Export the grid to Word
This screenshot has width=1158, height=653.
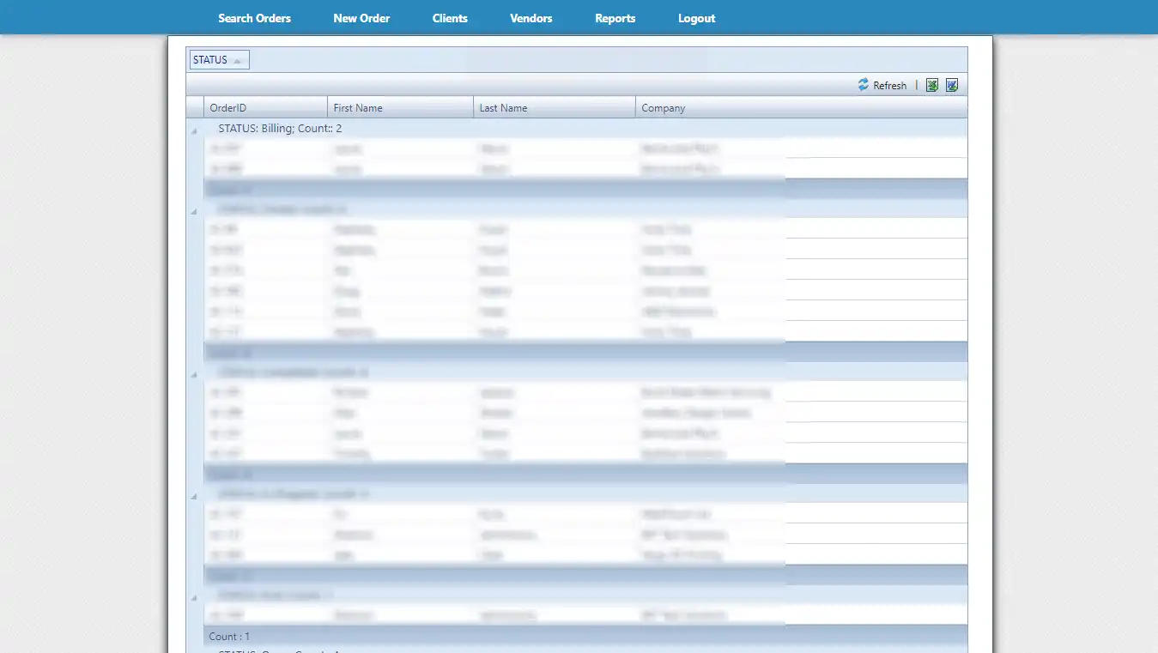click(951, 85)
